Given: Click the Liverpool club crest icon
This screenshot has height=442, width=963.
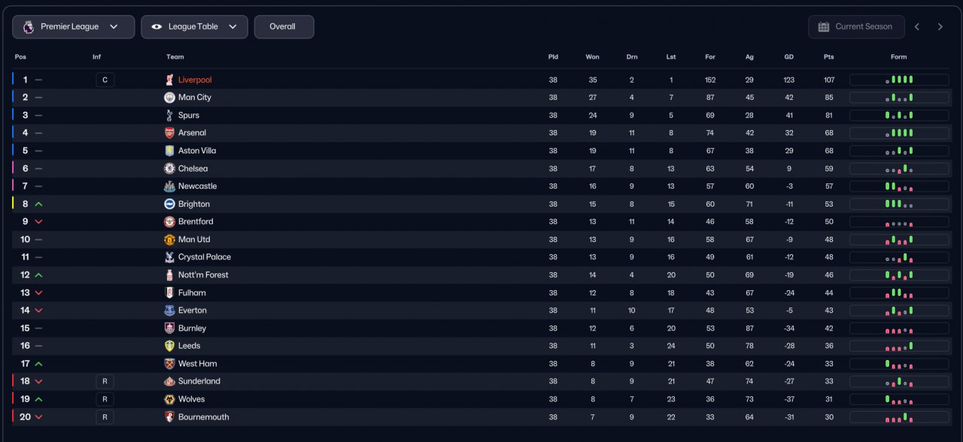Looking at the screenshot, I should (x=169, y=80).
